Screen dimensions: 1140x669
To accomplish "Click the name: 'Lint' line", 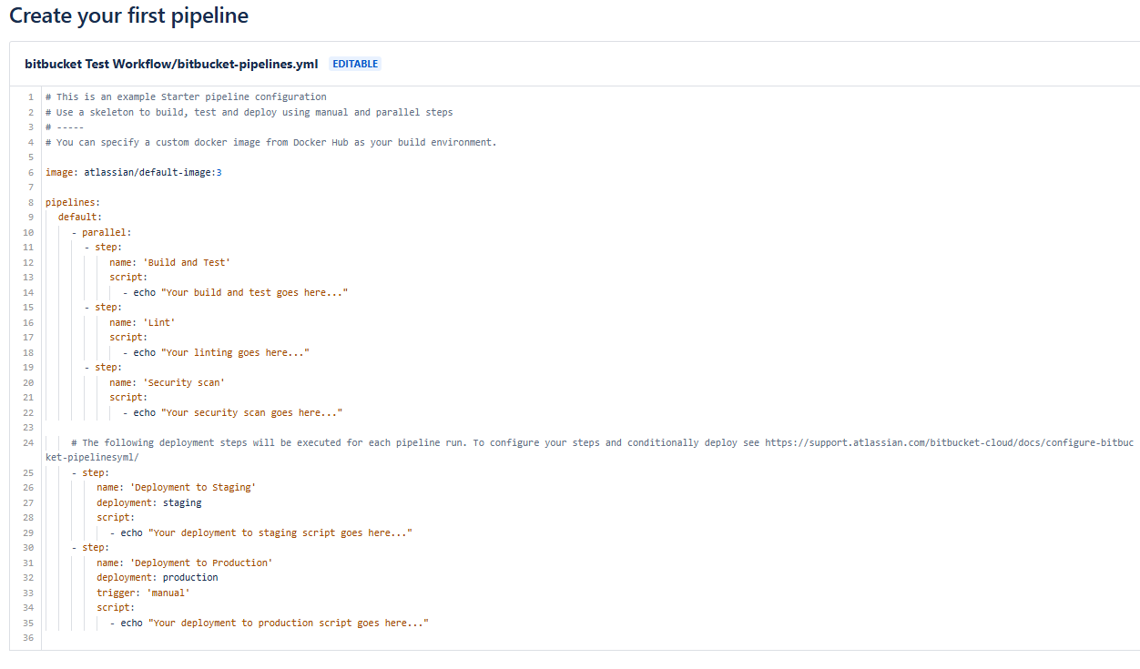I will 142,322.
